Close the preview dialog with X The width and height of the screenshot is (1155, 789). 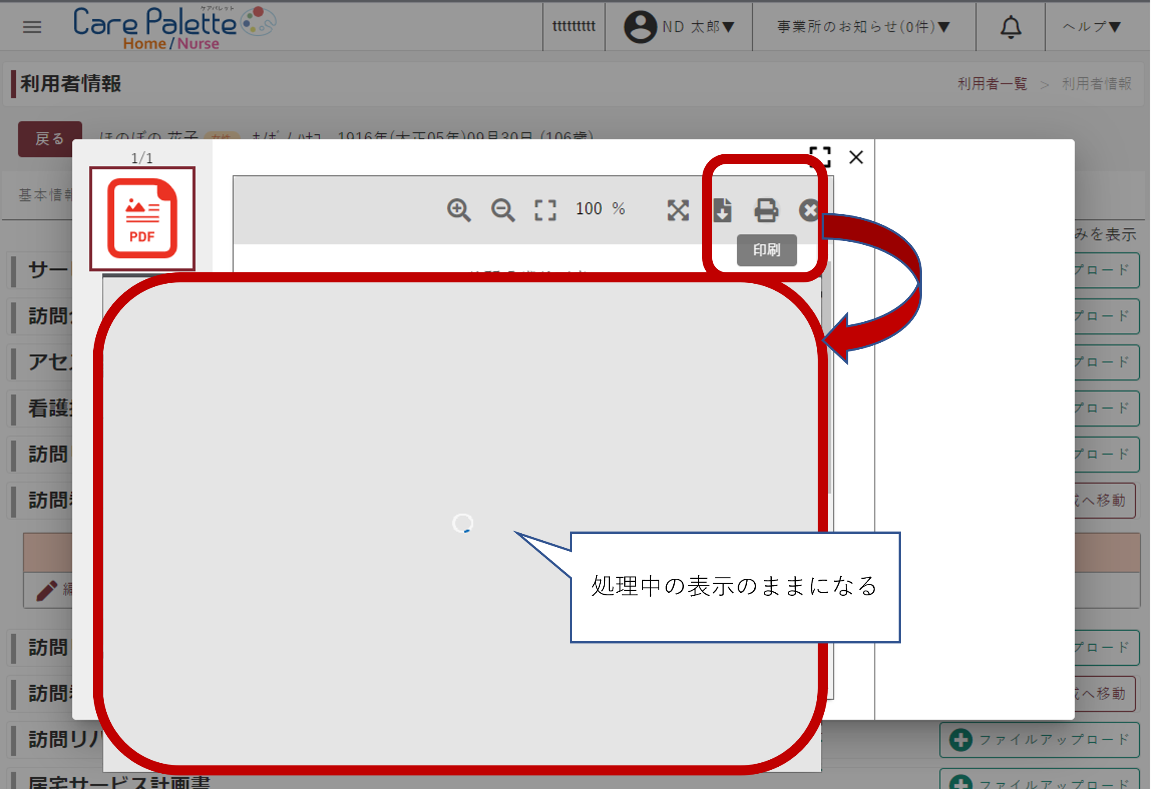[x=856, y=157]
